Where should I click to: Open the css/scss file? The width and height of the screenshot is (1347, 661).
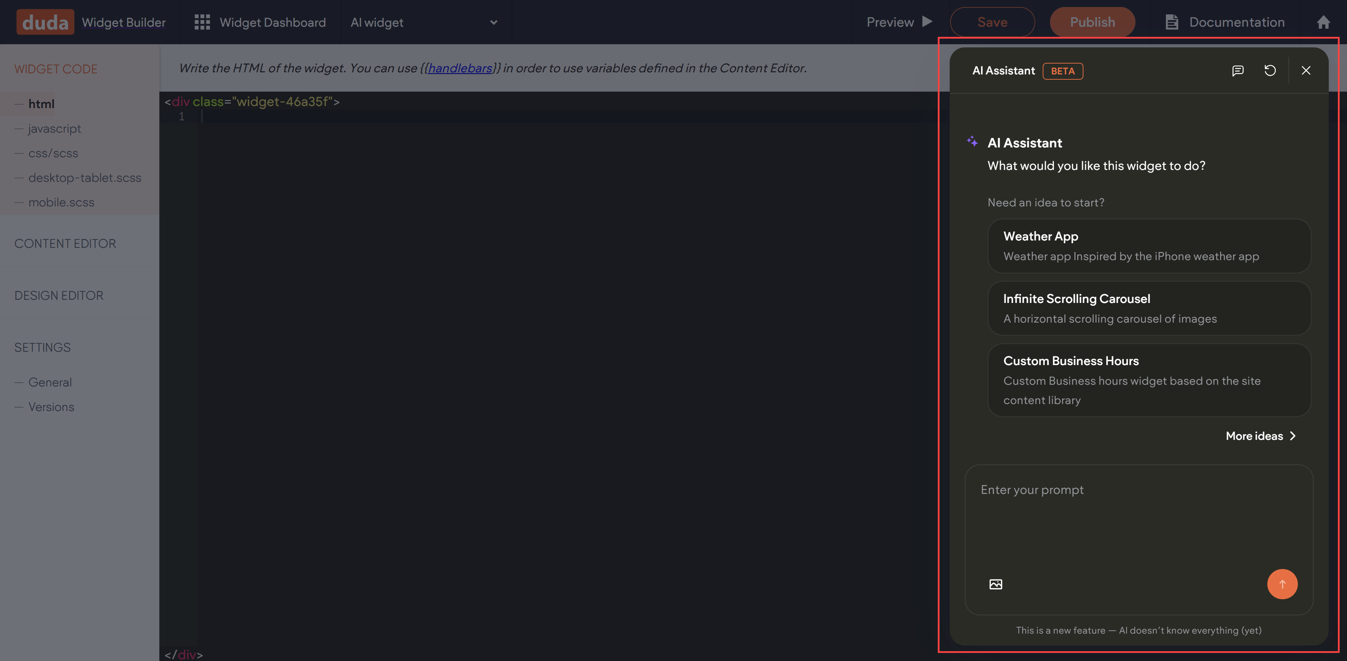53,153
